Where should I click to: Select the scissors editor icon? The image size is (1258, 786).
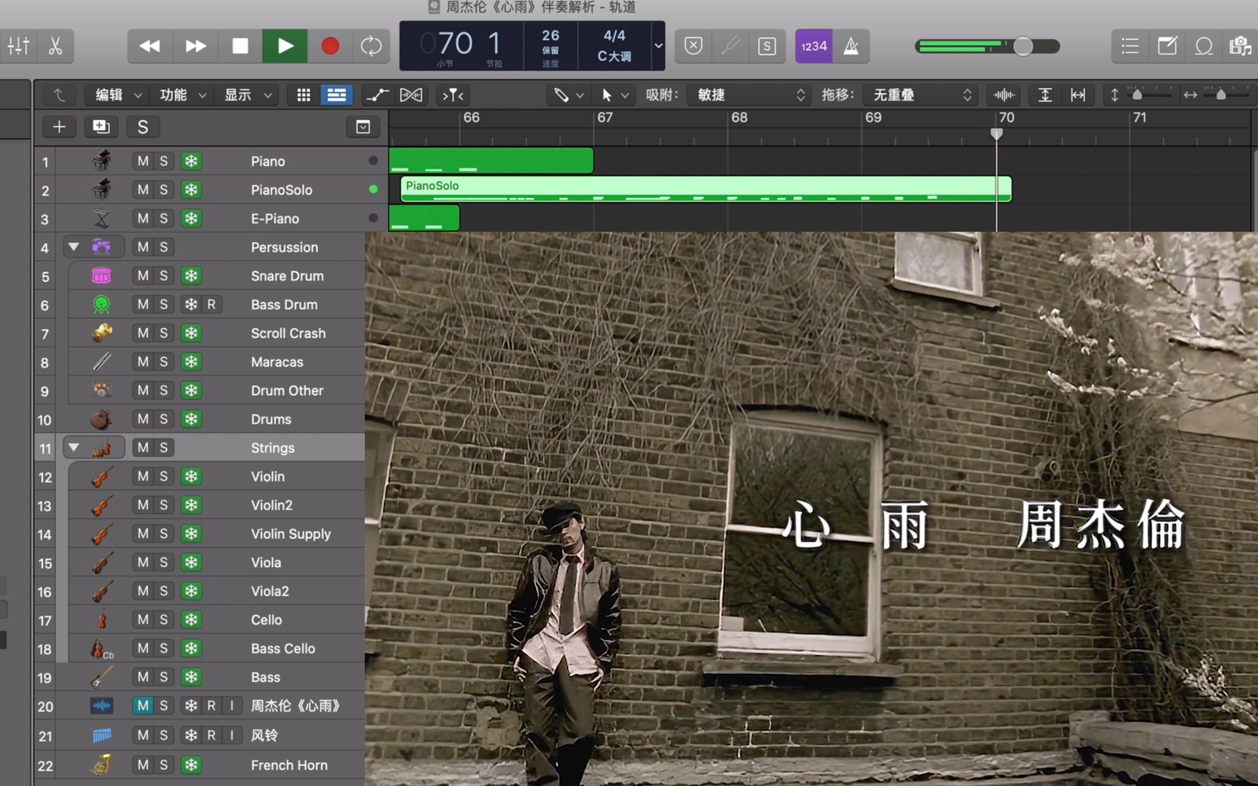click(x=55, y=46)
